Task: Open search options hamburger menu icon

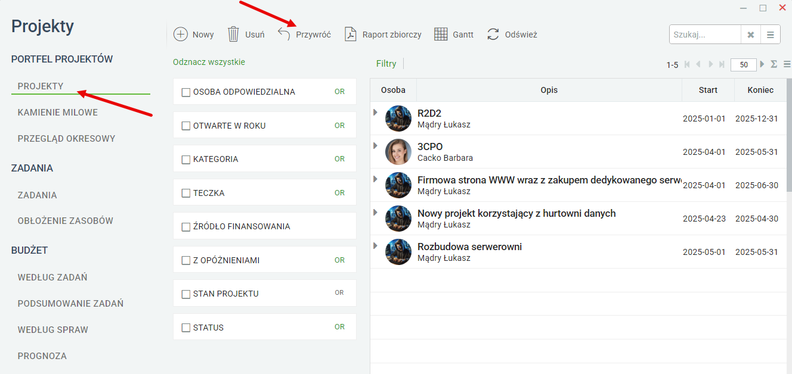Action: coord(770,35)
